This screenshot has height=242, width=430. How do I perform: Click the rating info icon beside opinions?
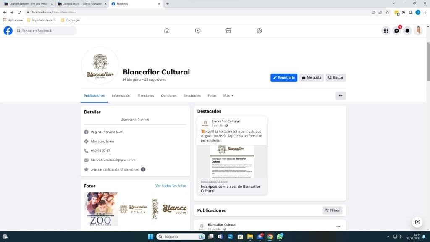(x=143, y=169)
